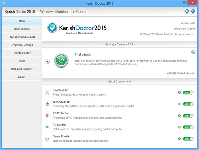
Task: Open Help and Support
Action: (22, 69)
